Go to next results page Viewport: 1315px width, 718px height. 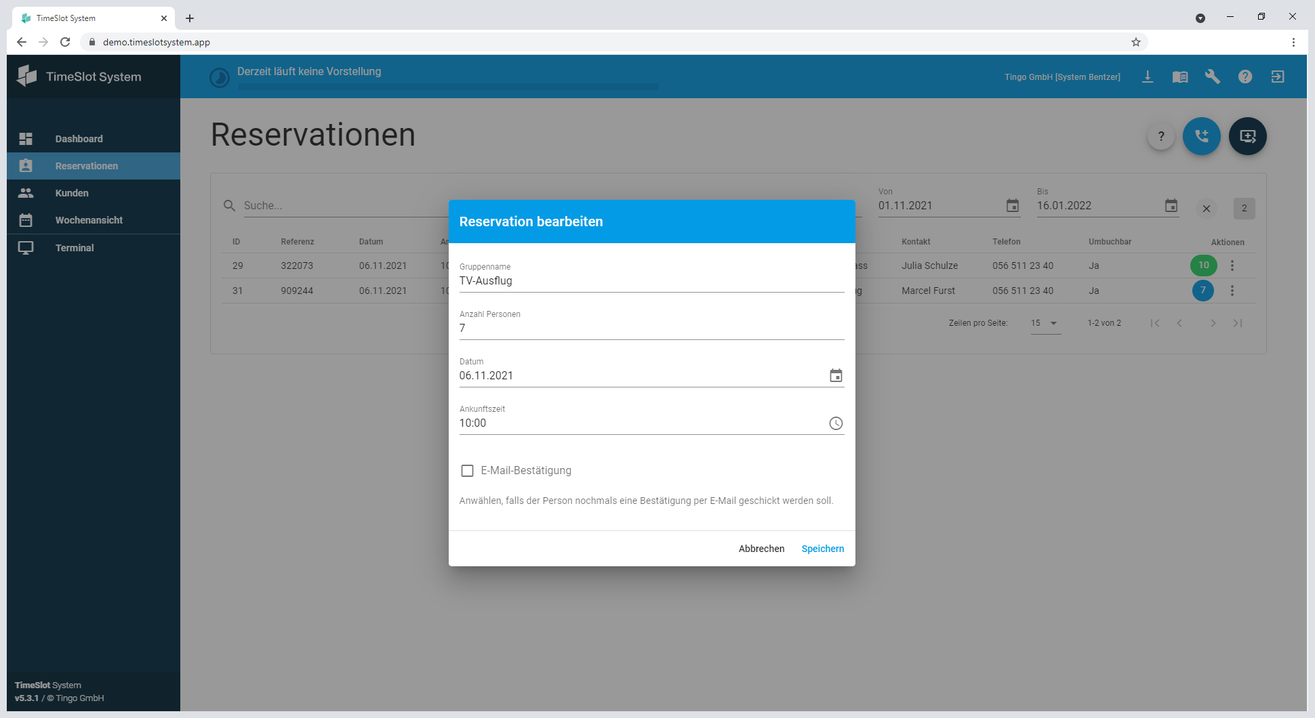(x=1213, y=323)
